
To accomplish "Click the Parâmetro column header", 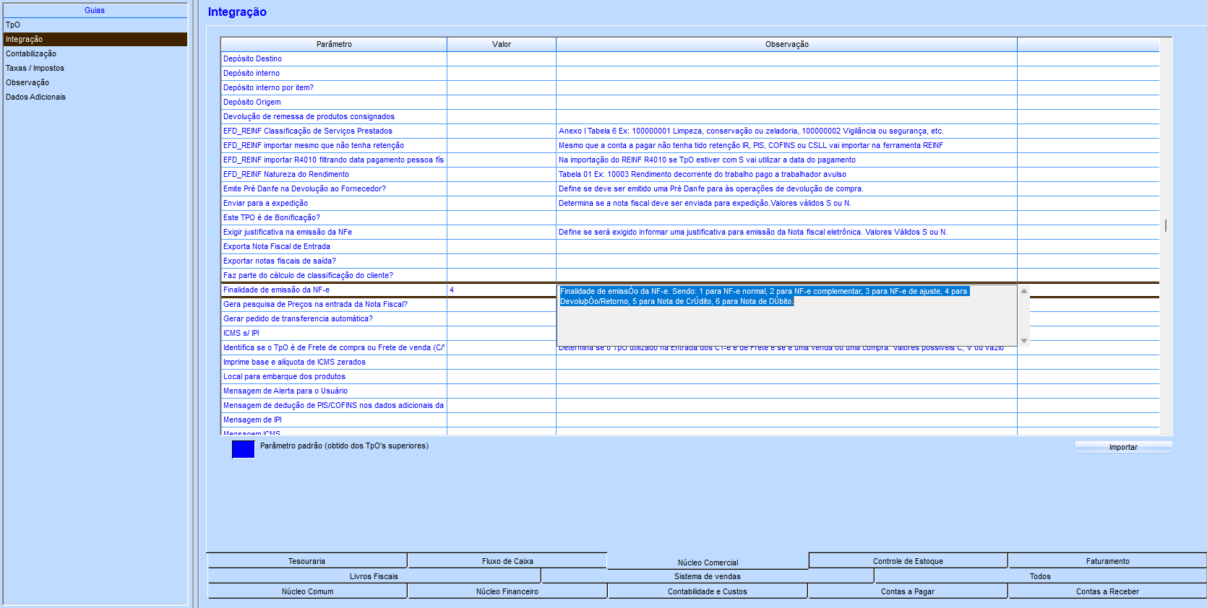I will [334, 44].
